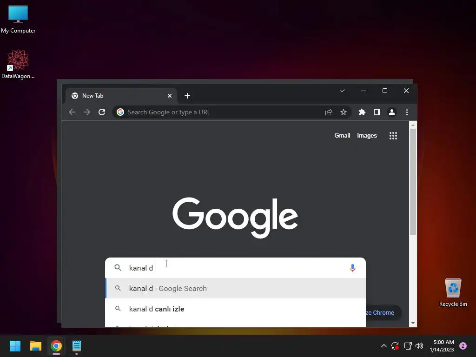The width and height of the screenshot is (476, 357).
Task: Go forward in Chrome
Action: pyautogui.click(x=87, y=112)
